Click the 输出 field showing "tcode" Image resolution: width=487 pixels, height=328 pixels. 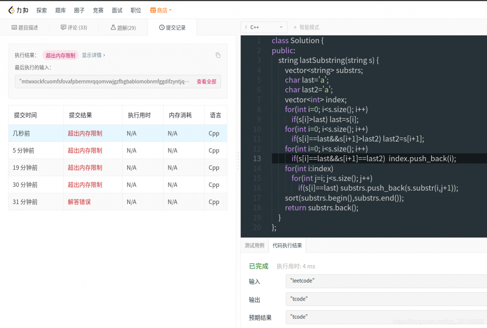(x=386, y=299)
